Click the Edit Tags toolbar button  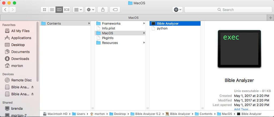115,10
